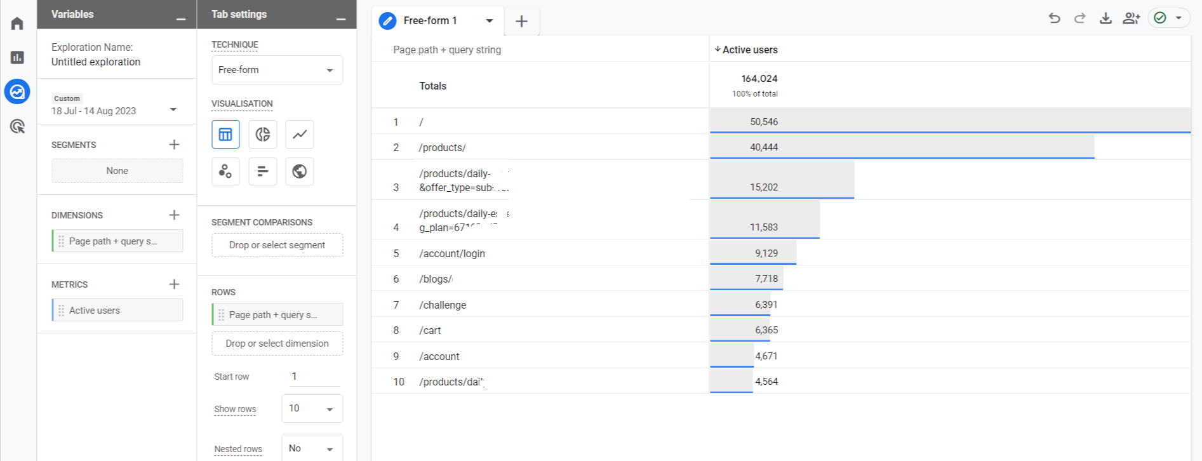
Task: Click the Start row input field
Action: (x=314, y=376)
